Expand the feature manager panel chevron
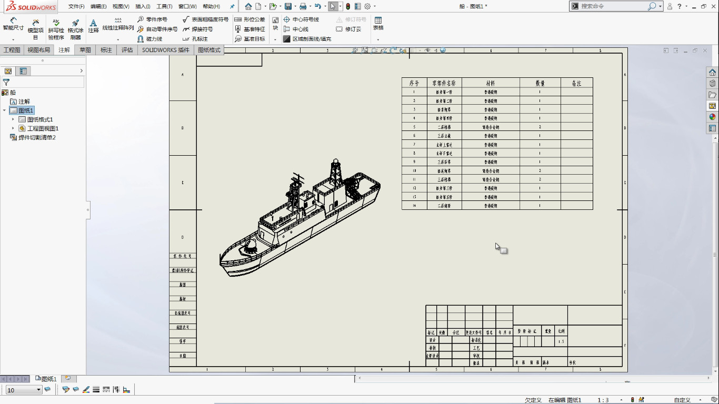The image size is (719, 404). pyautogui.click(x=81, y=70)
